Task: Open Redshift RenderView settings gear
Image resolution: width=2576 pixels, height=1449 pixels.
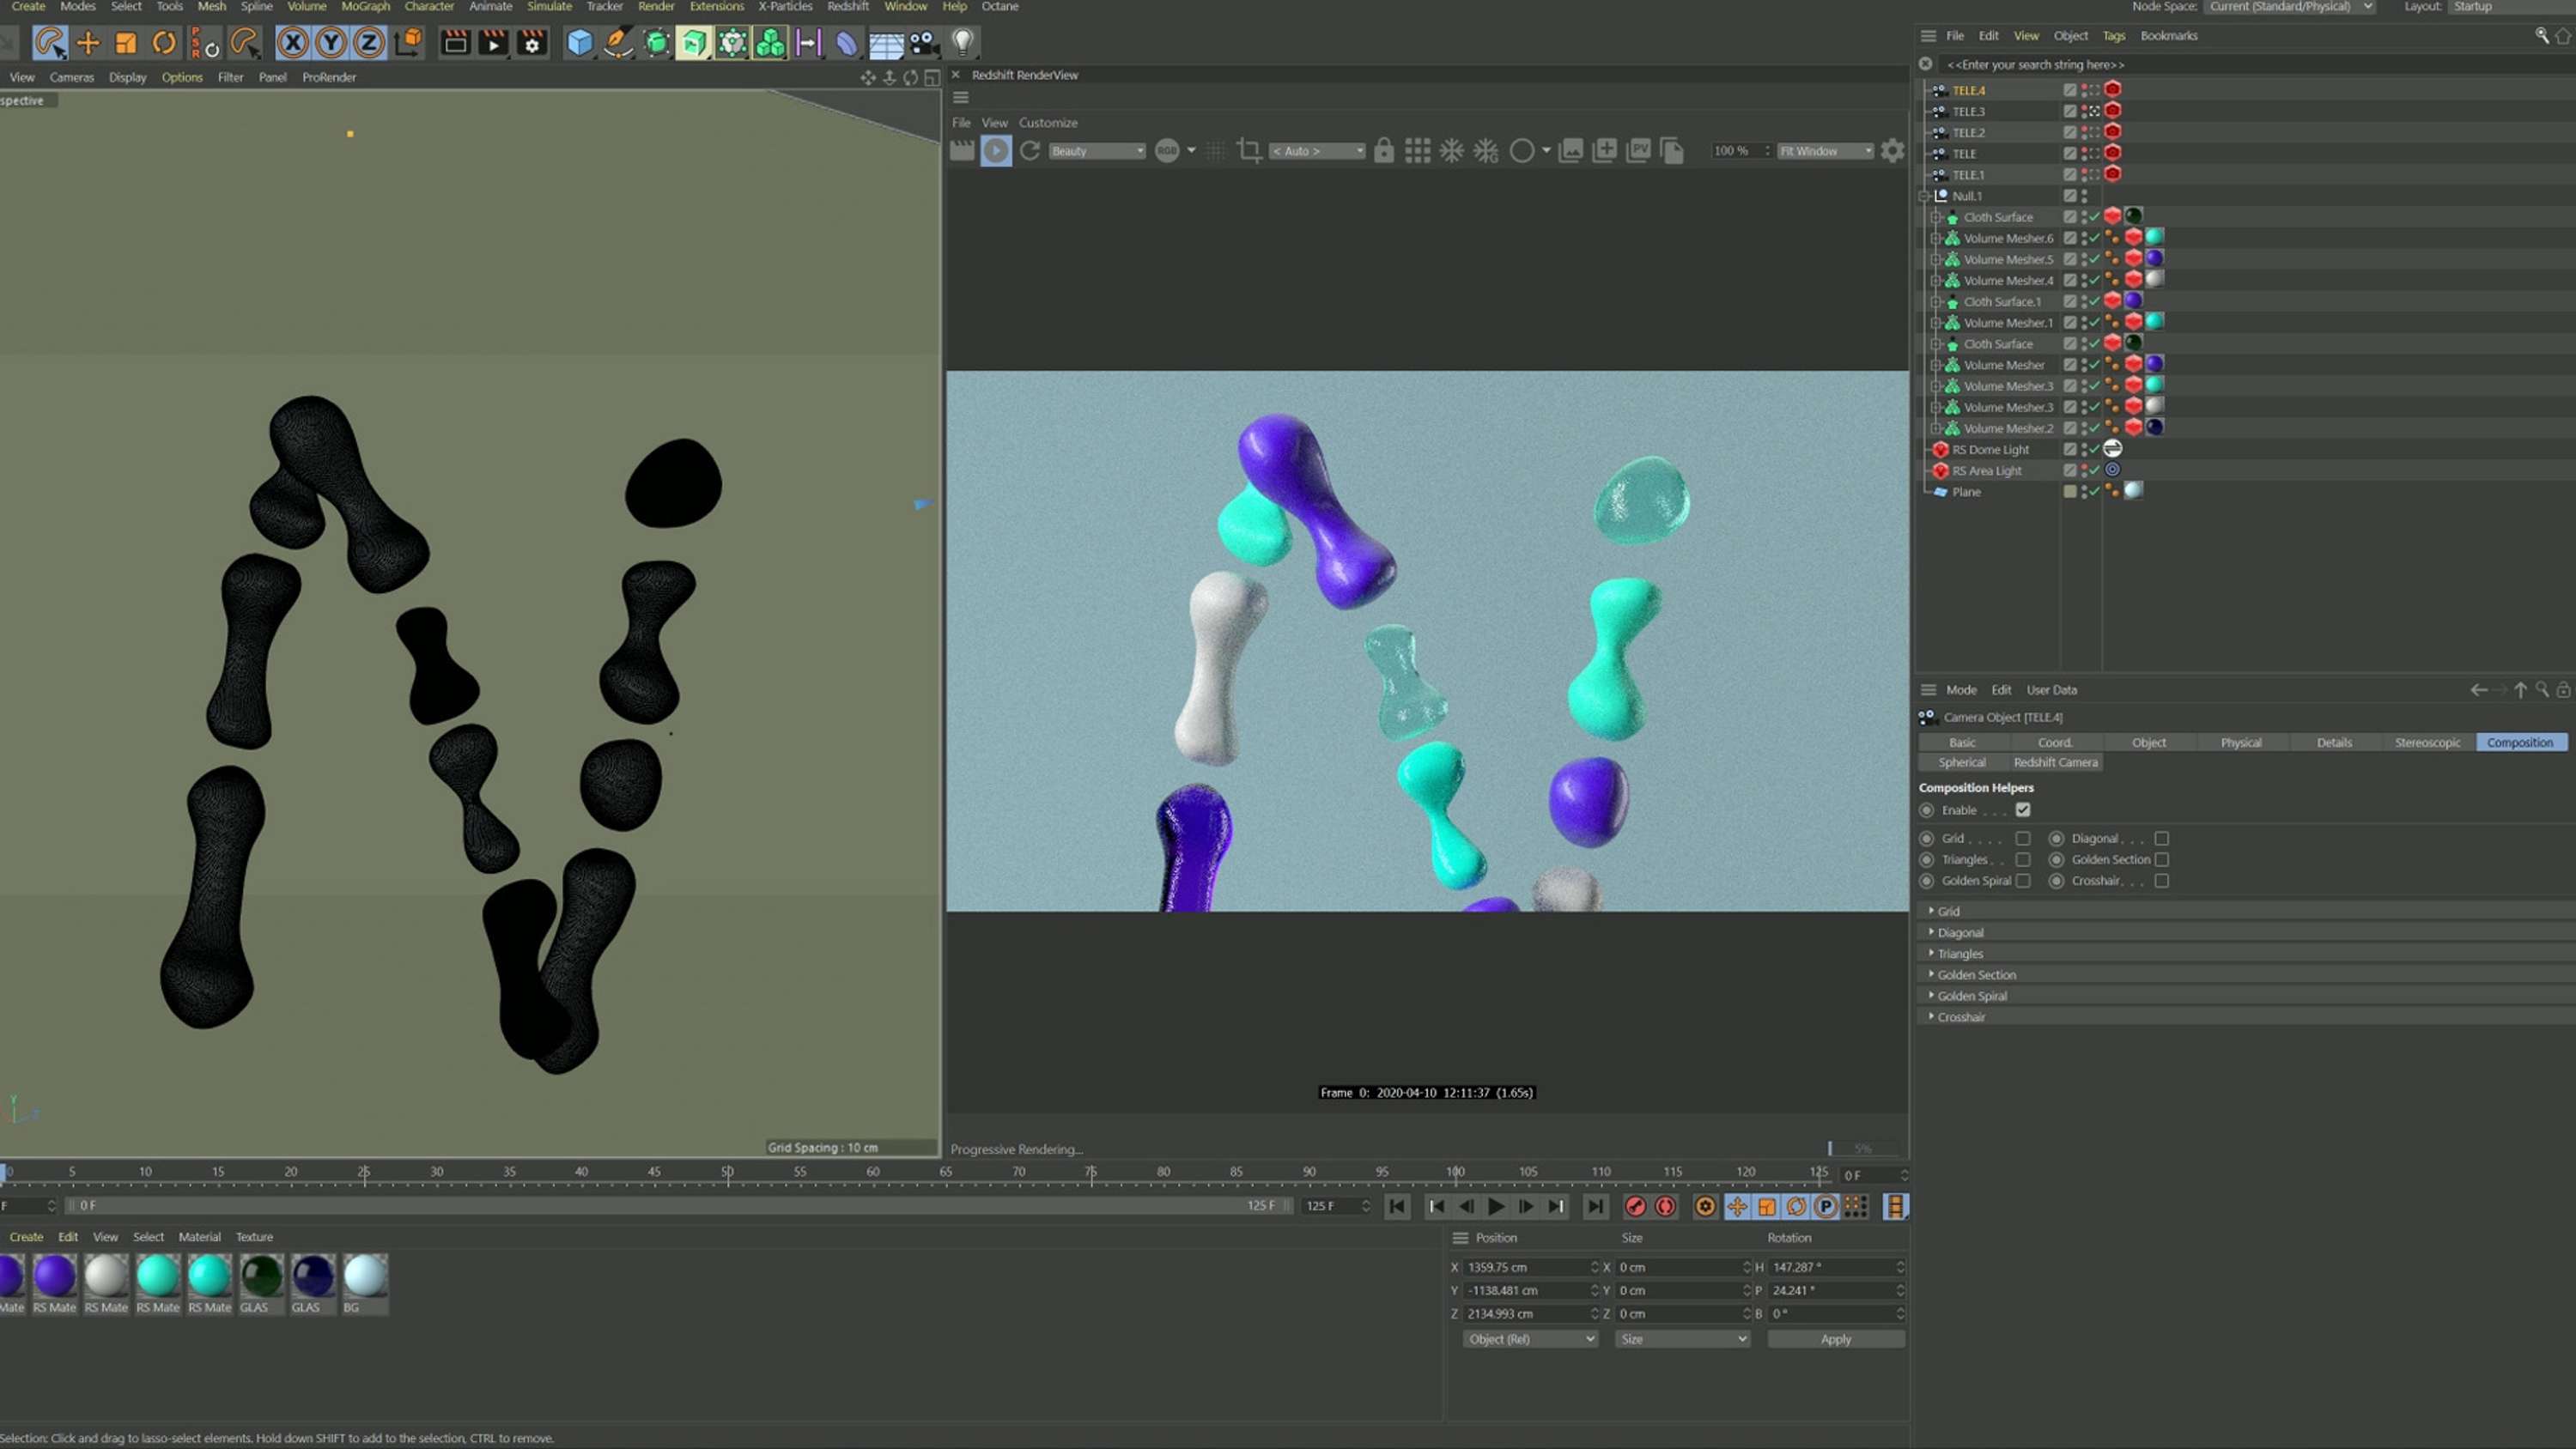Action: pyautogui.click(x=1892, y=151)
